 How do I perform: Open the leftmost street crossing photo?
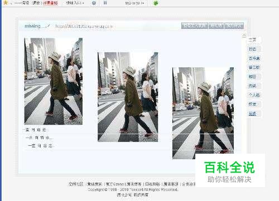(54, 81)
